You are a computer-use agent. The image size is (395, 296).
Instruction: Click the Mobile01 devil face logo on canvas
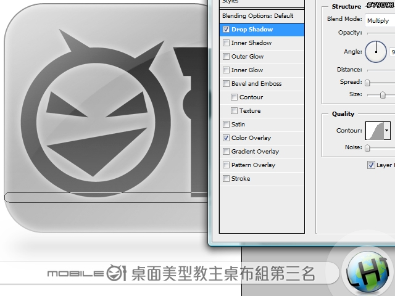[96, 113]
